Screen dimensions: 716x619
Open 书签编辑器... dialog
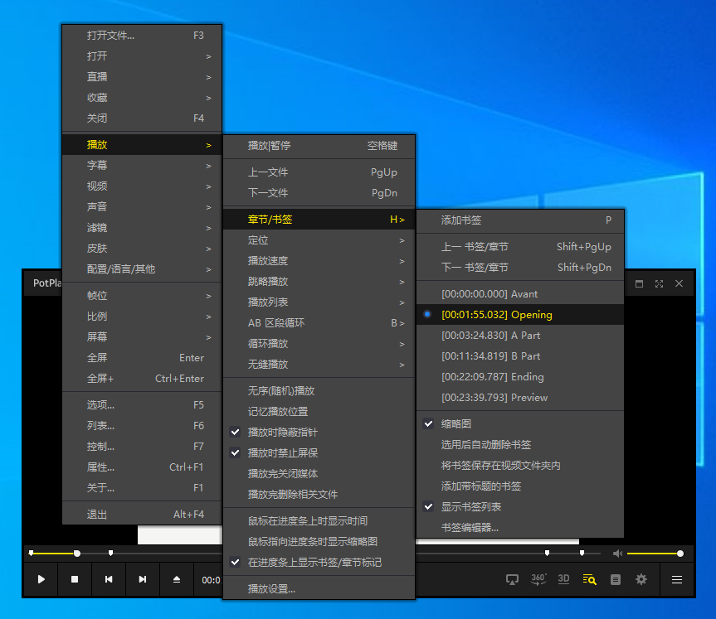(x=520, y=528)
